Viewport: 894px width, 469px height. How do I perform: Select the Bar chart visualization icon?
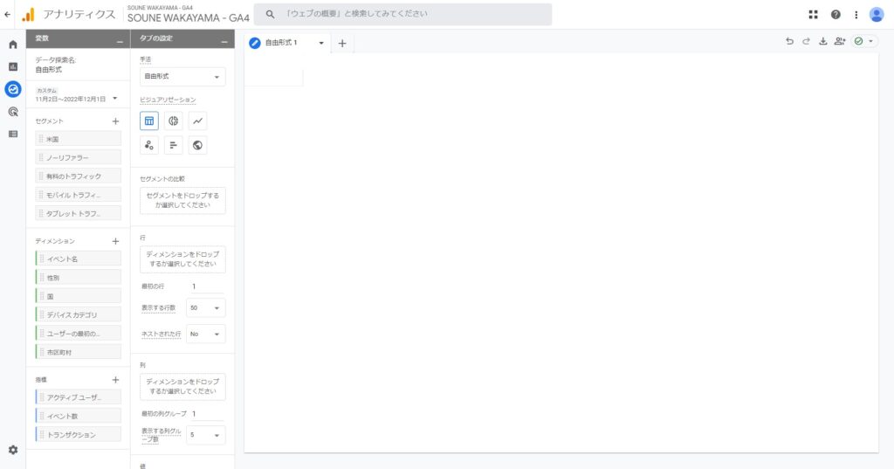[174, 145]
